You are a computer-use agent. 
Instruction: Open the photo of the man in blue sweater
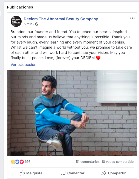tap(72, 113)
